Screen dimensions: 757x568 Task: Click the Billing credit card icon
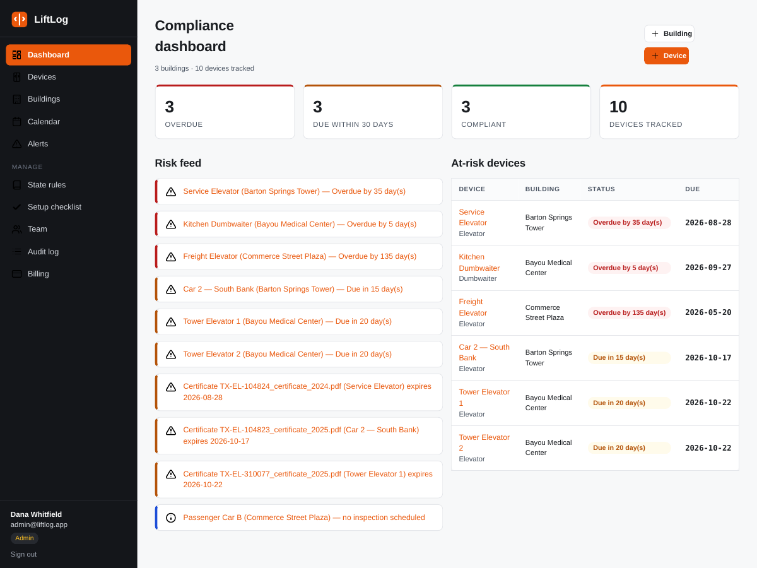tap(17, 274)
